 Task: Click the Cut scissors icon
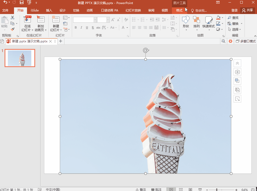[12, 18]
